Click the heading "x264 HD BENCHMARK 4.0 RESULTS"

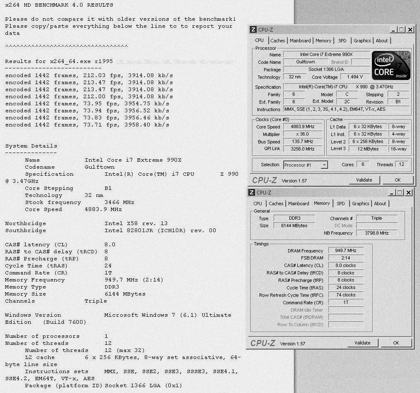point(59,5)
